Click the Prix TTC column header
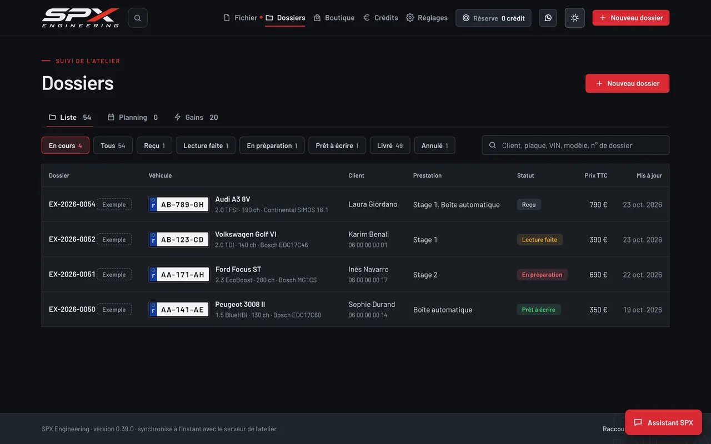This screenshot has width=711, height=444. (596, 175)
